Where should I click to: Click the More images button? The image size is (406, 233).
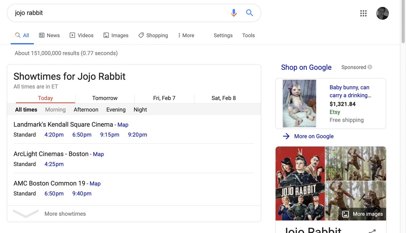click(362, 214)
